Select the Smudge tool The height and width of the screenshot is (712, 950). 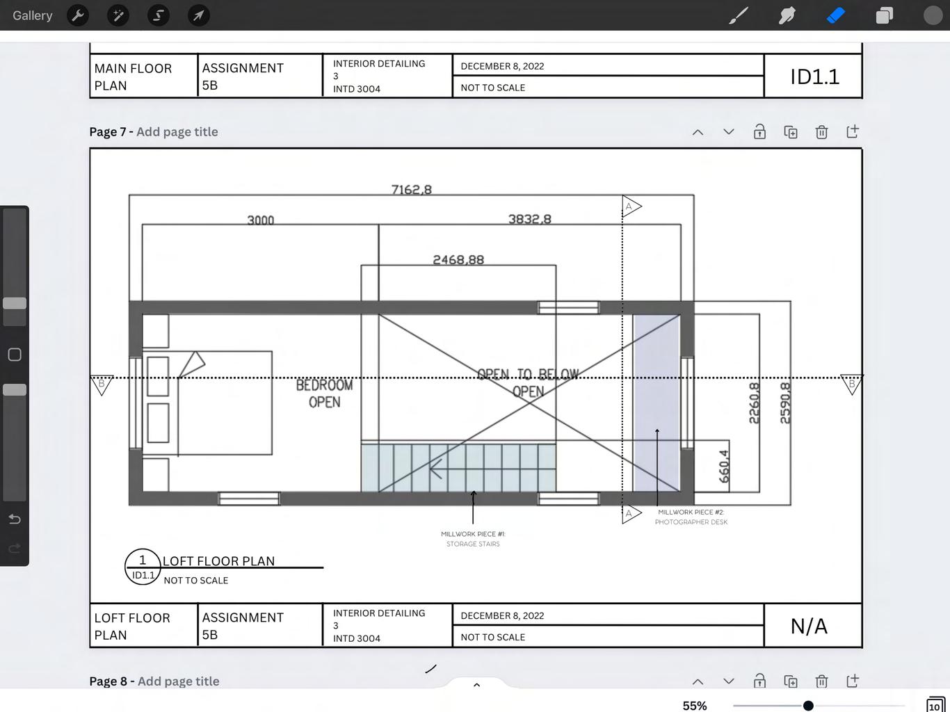coord(787,15)
